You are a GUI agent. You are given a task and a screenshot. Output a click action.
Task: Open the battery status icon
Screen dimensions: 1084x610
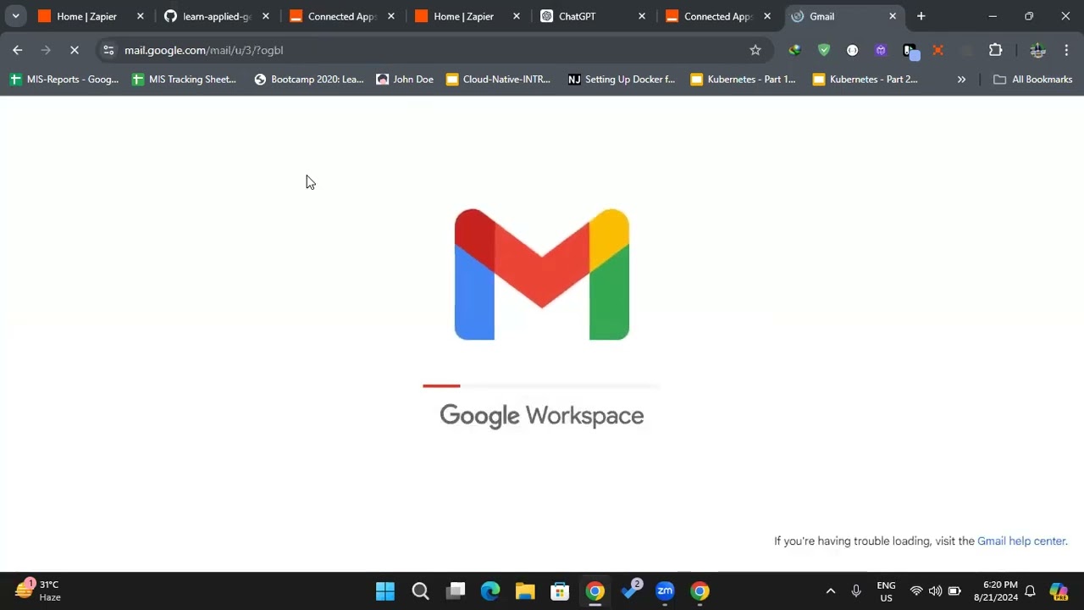[x=954, y=591]
